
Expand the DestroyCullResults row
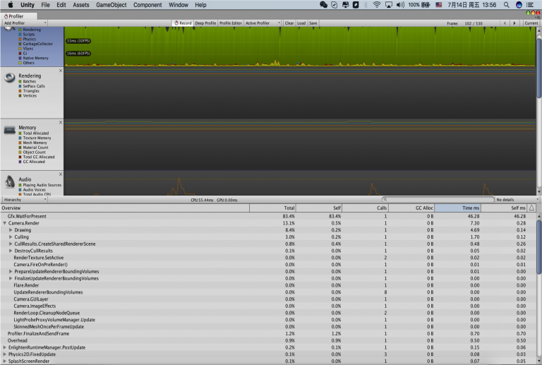(11, 251)
